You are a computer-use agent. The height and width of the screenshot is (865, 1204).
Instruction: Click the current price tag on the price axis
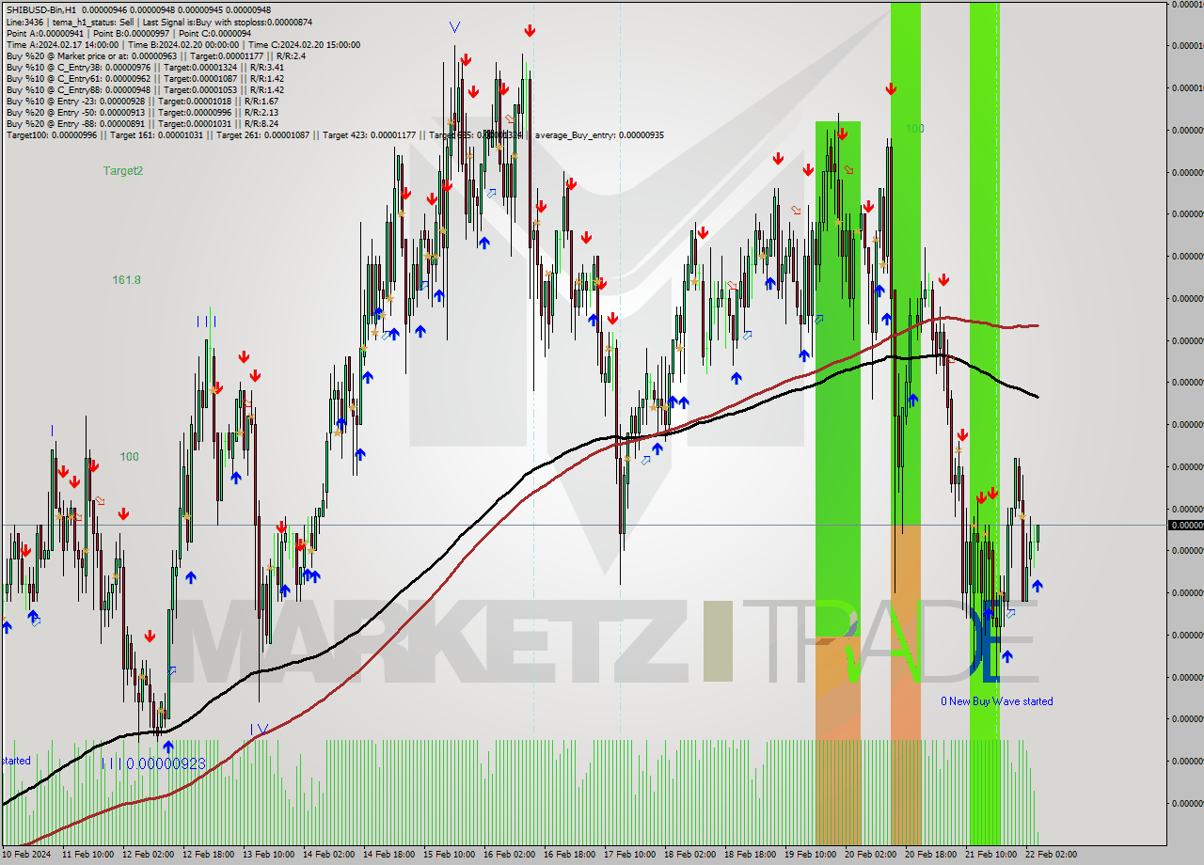(x=1185, y=525)
